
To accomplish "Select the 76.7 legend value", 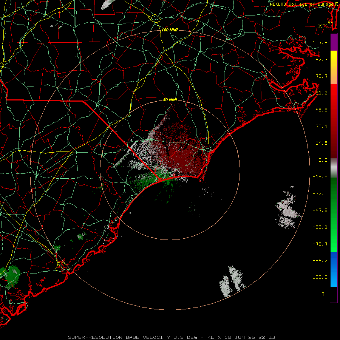I will point(321,76).
